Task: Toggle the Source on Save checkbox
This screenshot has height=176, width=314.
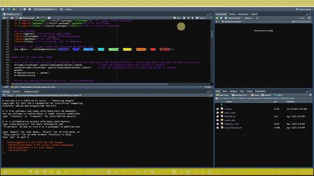Action: click(20, 18)
